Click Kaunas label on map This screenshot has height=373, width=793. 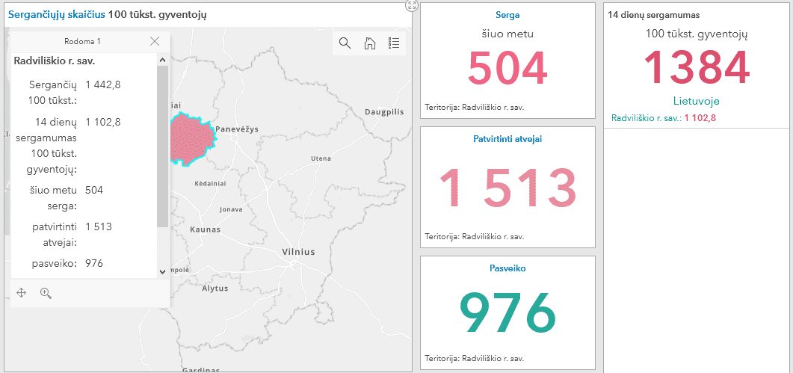[205, 229]
